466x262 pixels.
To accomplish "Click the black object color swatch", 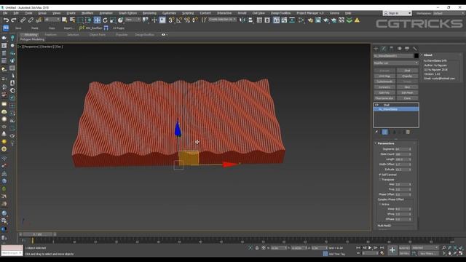I will point(416,56).
